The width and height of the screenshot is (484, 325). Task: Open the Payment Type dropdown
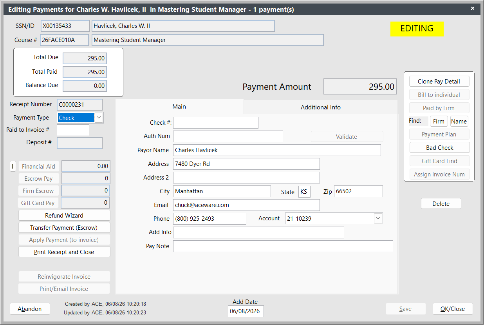tap(99, 118)
